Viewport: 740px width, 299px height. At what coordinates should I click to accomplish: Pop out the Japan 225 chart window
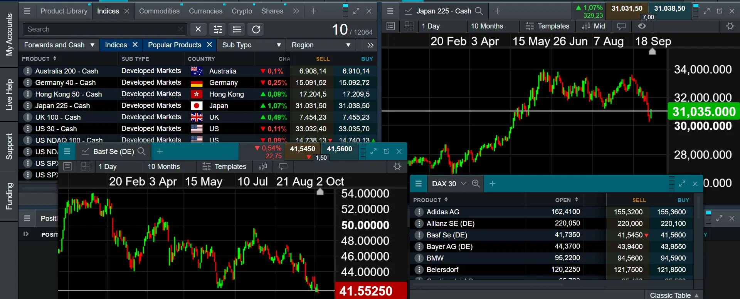(719, 11)
